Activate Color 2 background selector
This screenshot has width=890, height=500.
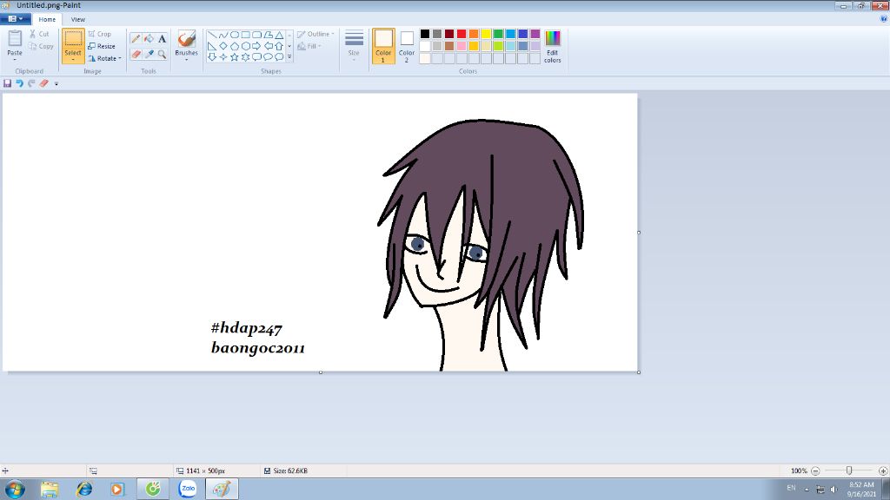pos(407,46)
